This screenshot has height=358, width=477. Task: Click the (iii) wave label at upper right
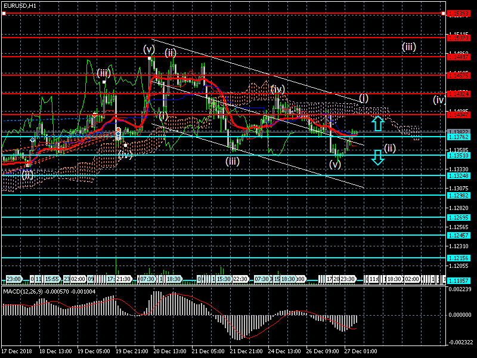pyautogui.click(x=408, y=47)
